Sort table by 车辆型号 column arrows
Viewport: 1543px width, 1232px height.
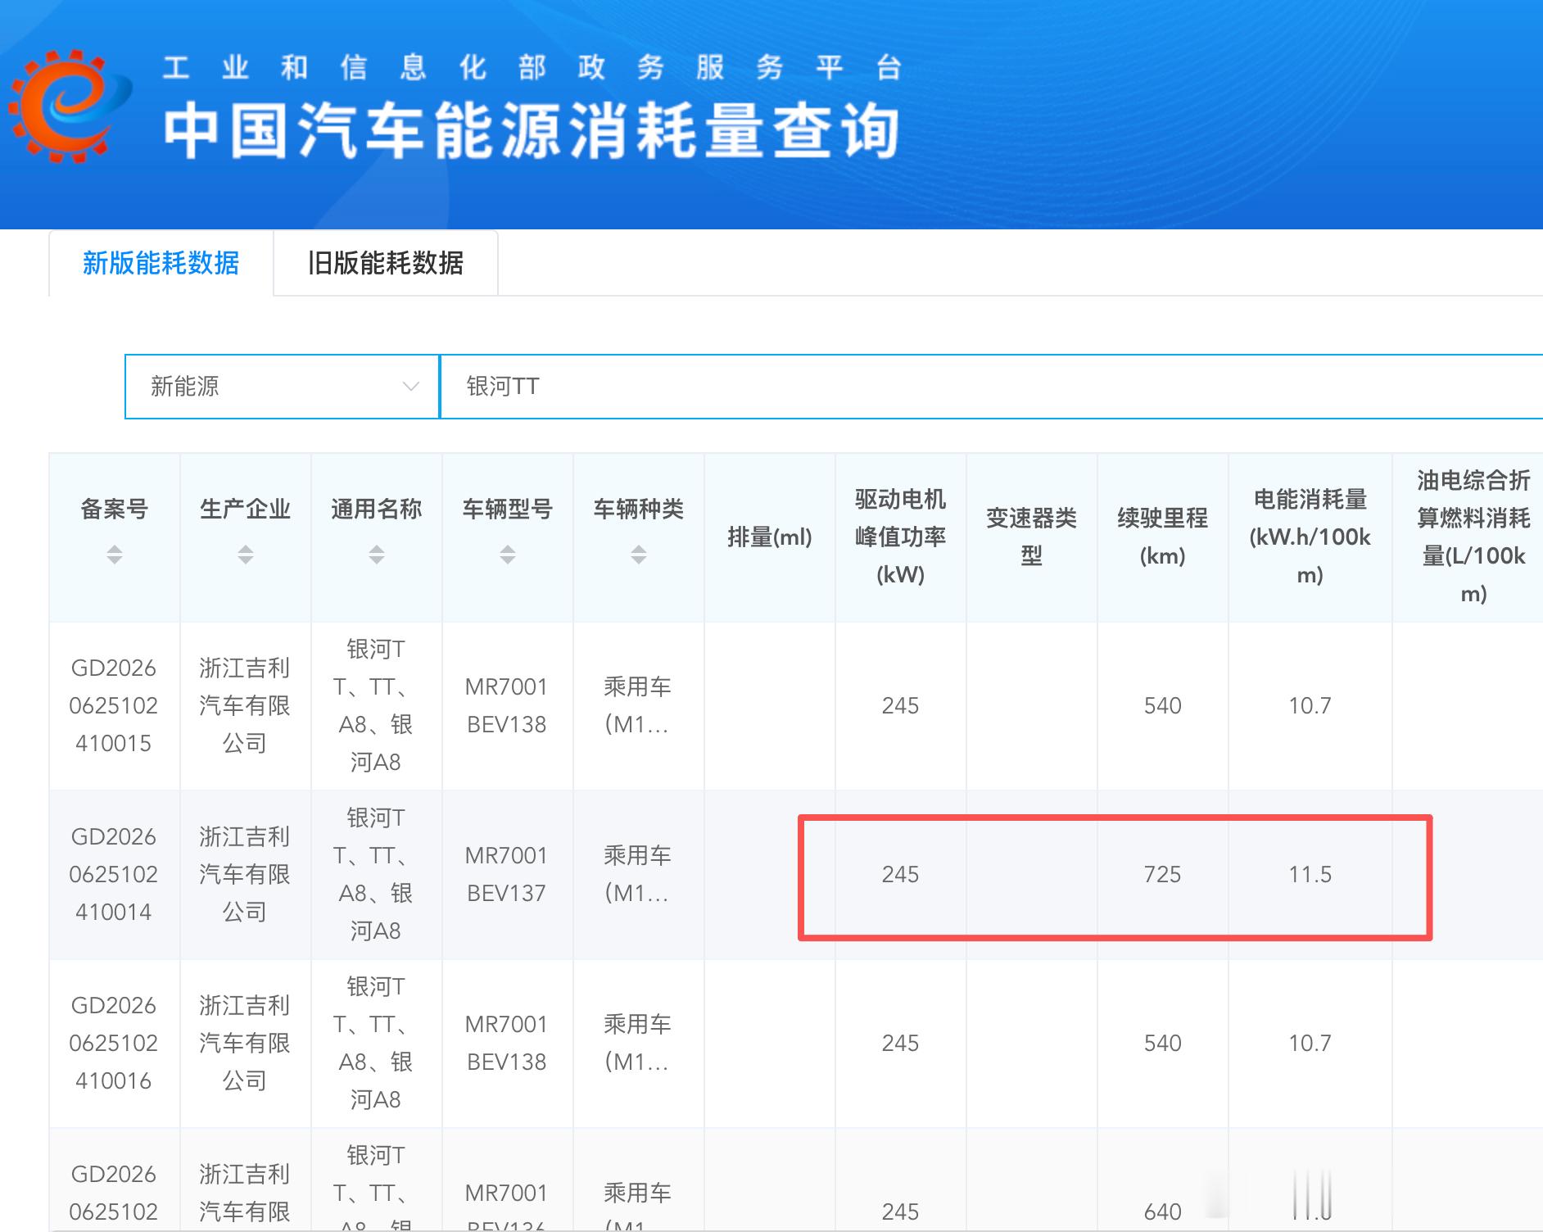point(508,555)
